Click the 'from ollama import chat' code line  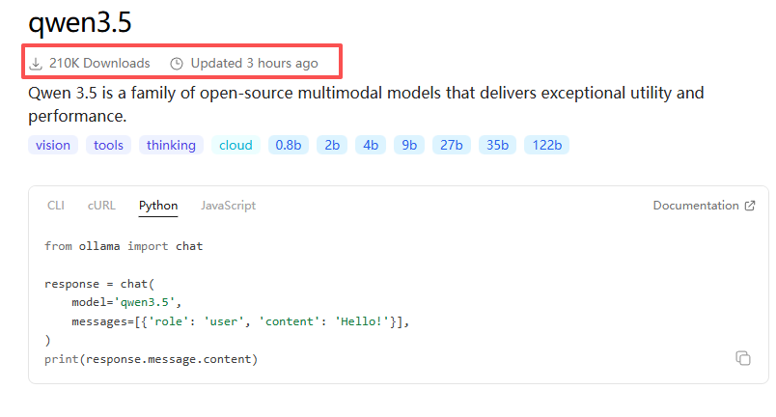[x=124, y=246]
